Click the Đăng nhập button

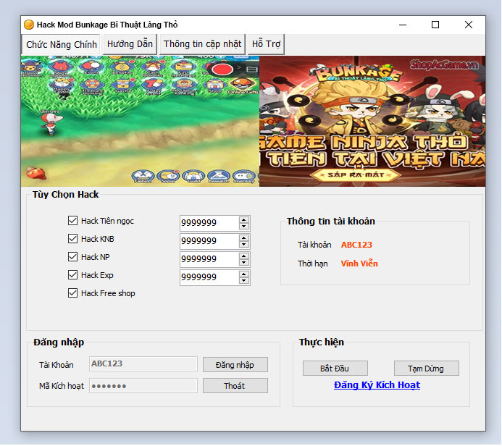click(235, 365)
